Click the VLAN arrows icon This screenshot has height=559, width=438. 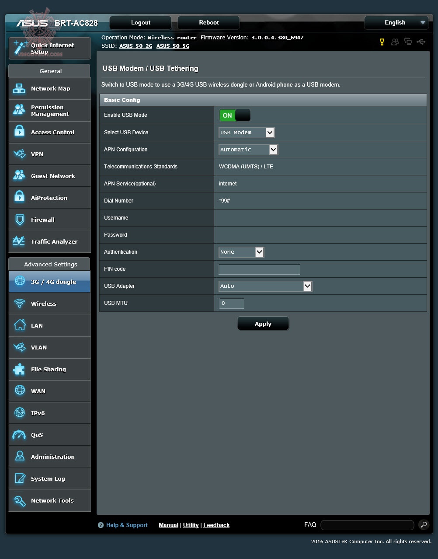(19, 347)
